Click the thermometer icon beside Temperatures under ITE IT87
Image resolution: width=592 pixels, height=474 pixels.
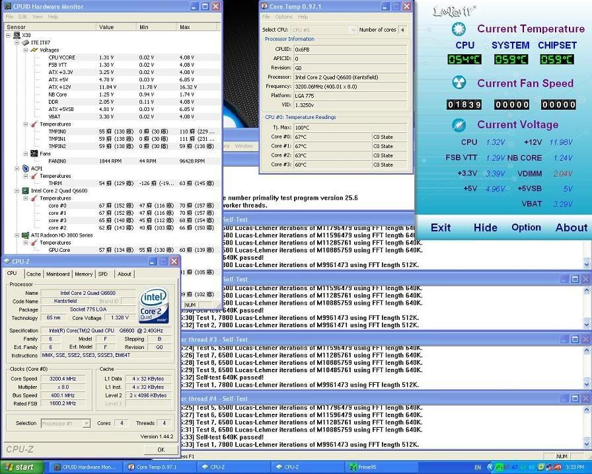pos(34,124)
